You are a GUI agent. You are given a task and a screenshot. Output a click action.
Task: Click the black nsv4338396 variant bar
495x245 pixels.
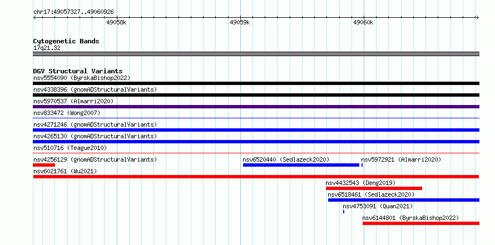[256, 95]
